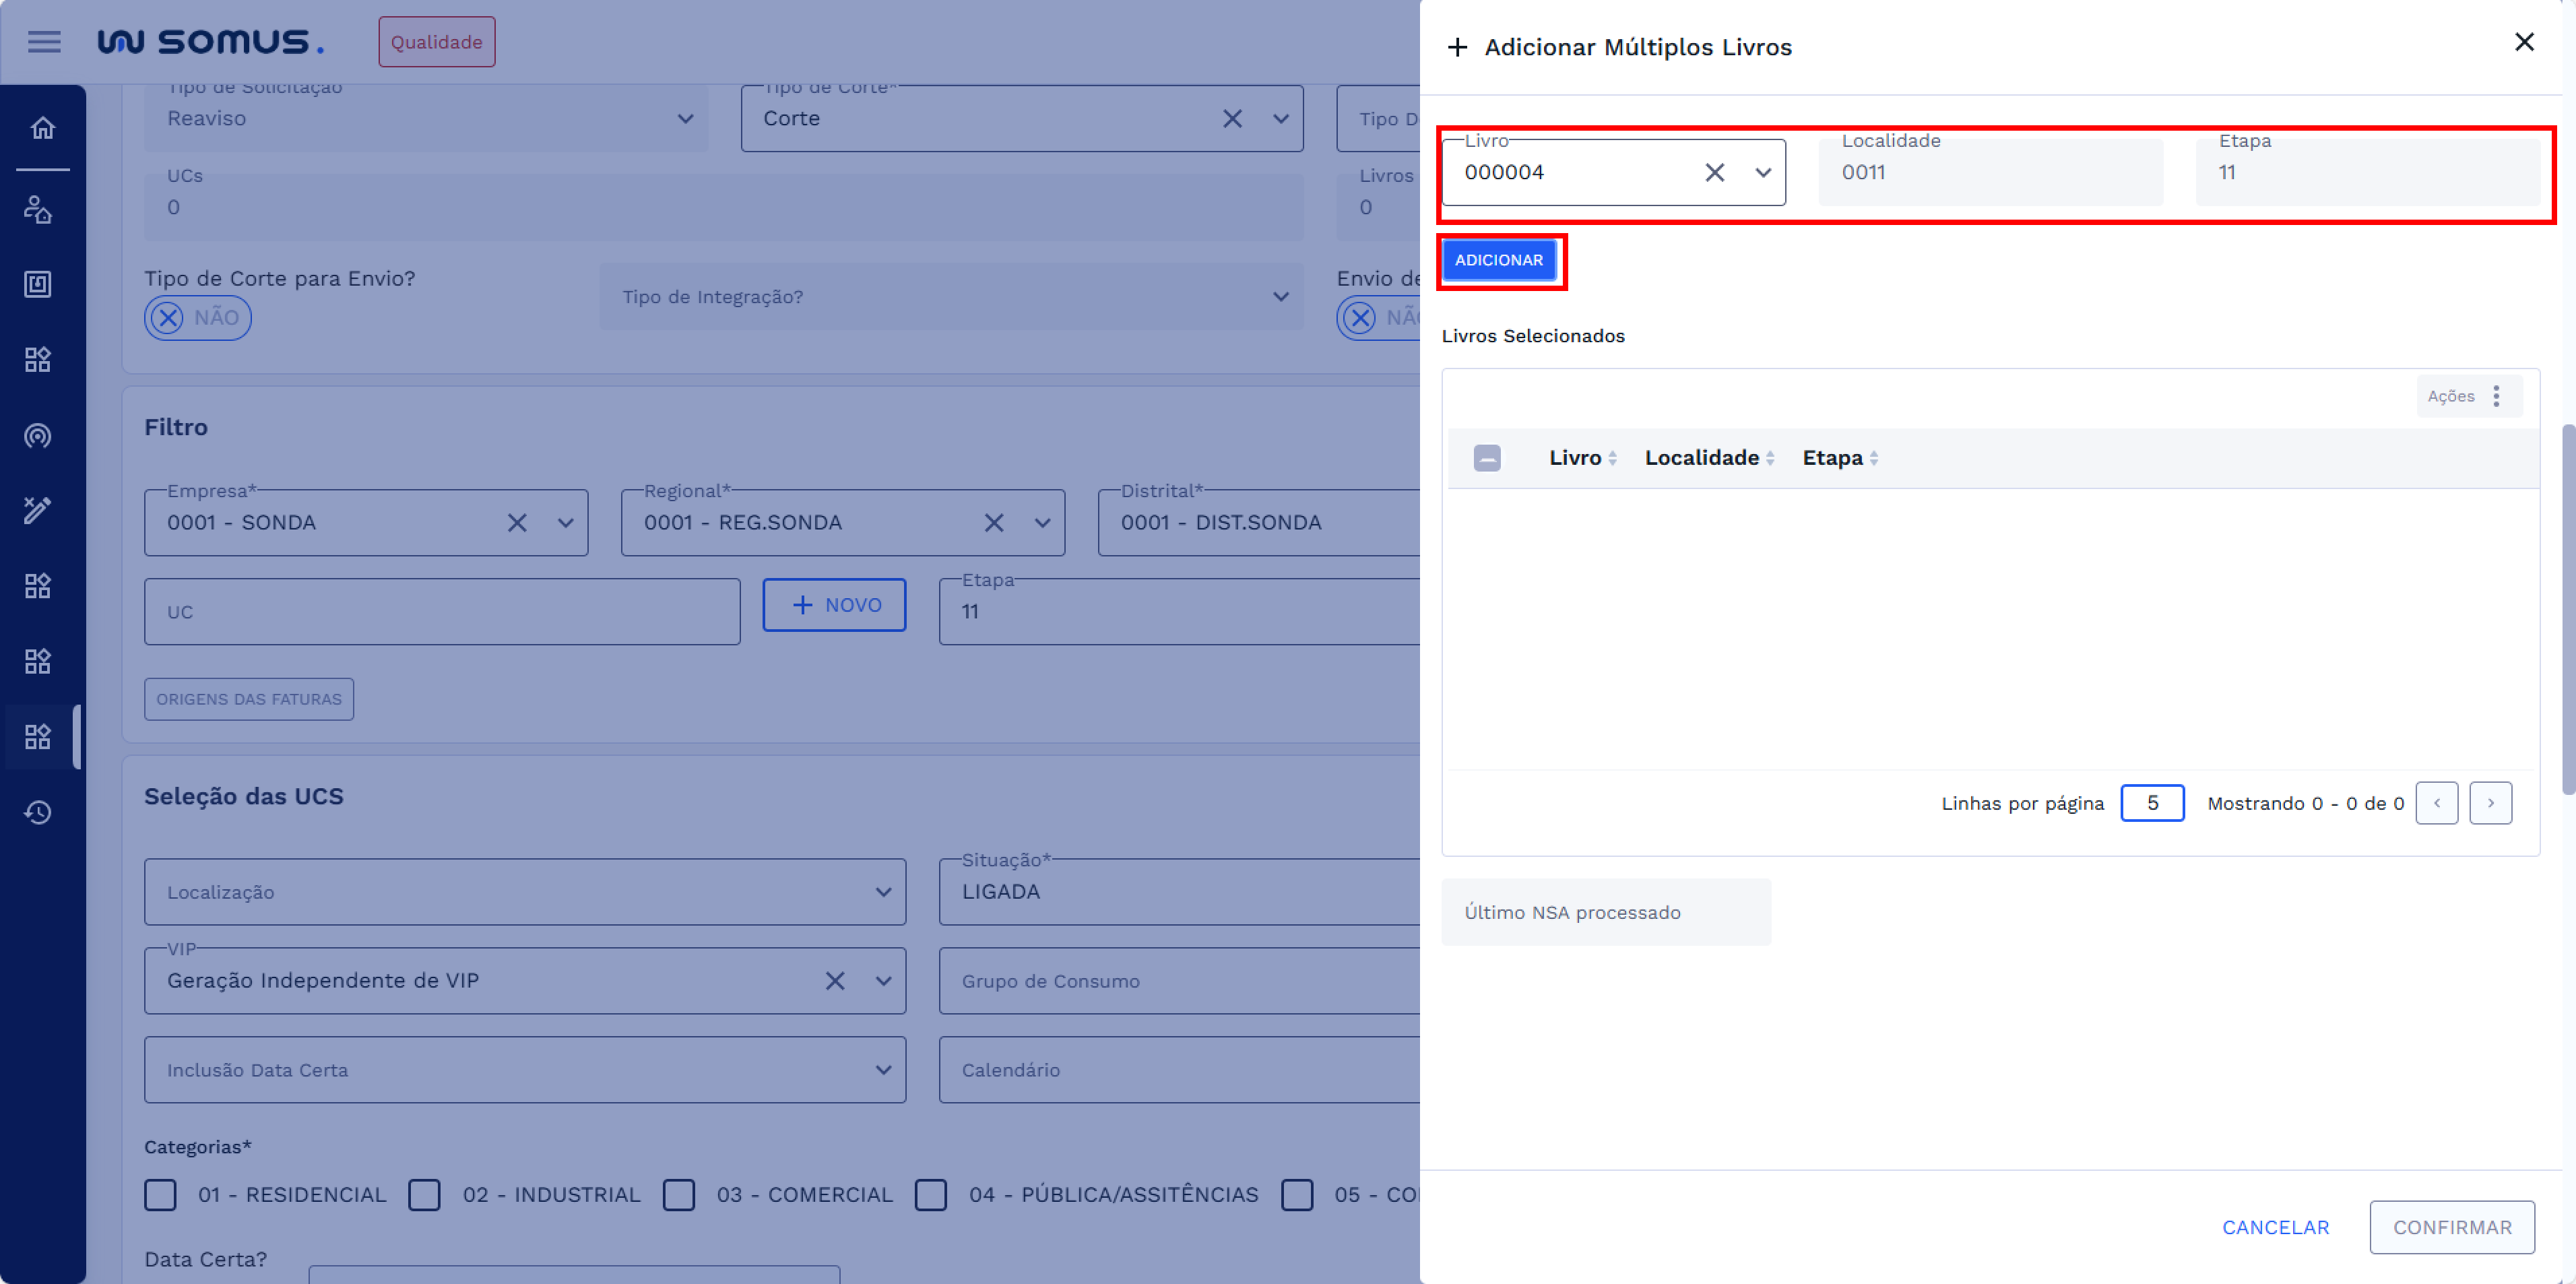Screen dimensions: 2576x1284
Task: Open Ações three-dot menu
Action: pyautogui.click(x=2496, y=396)
